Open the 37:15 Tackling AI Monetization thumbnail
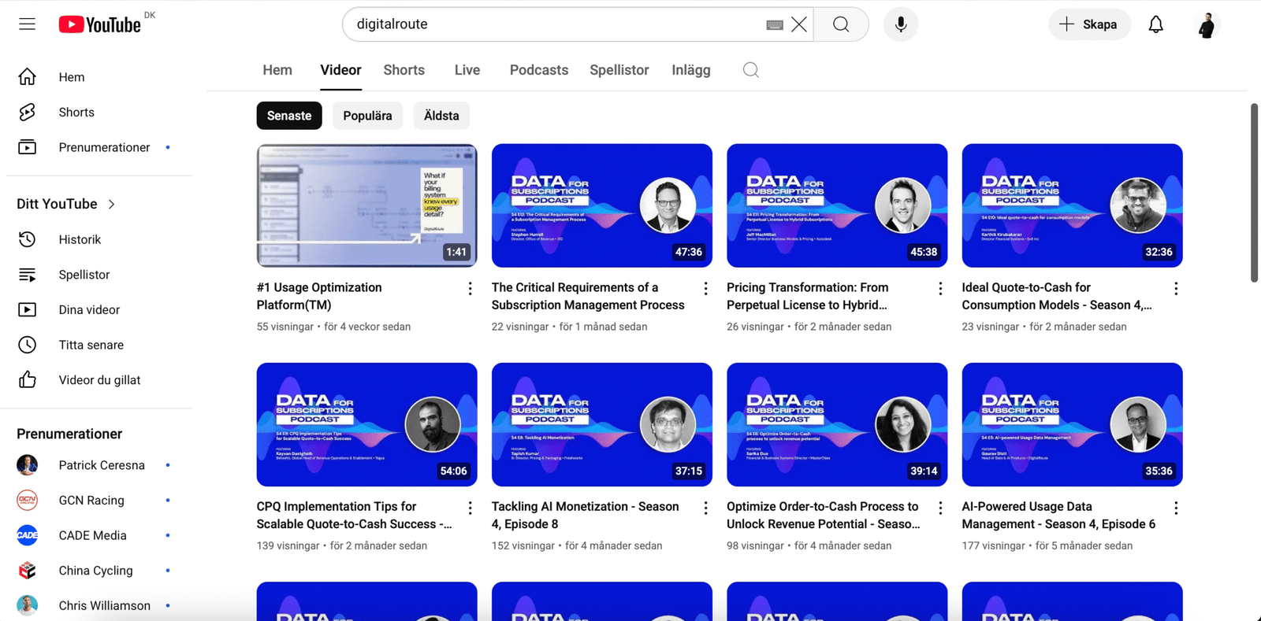The width and height of the screenshot is (1261, 621). coord(602,424)
